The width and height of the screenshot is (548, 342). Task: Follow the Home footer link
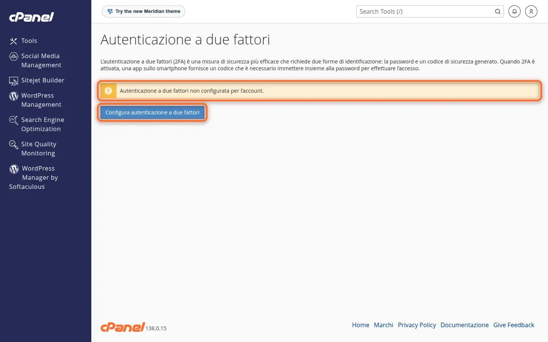360,325
